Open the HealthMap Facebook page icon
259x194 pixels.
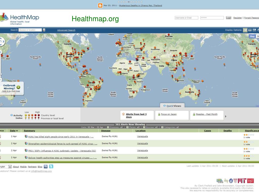point(46,166)
